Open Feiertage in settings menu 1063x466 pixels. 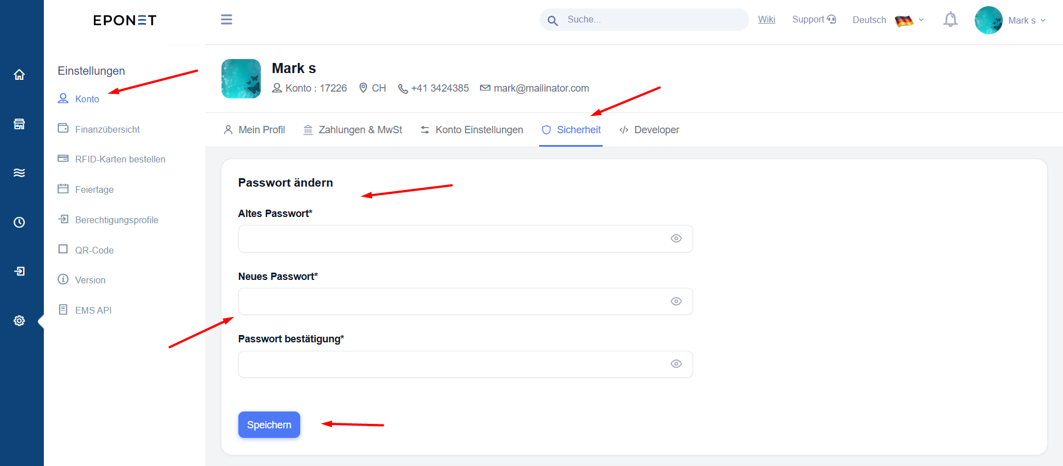pos(85,189)
